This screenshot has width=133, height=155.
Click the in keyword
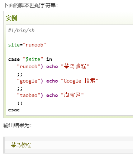(49, 59)
